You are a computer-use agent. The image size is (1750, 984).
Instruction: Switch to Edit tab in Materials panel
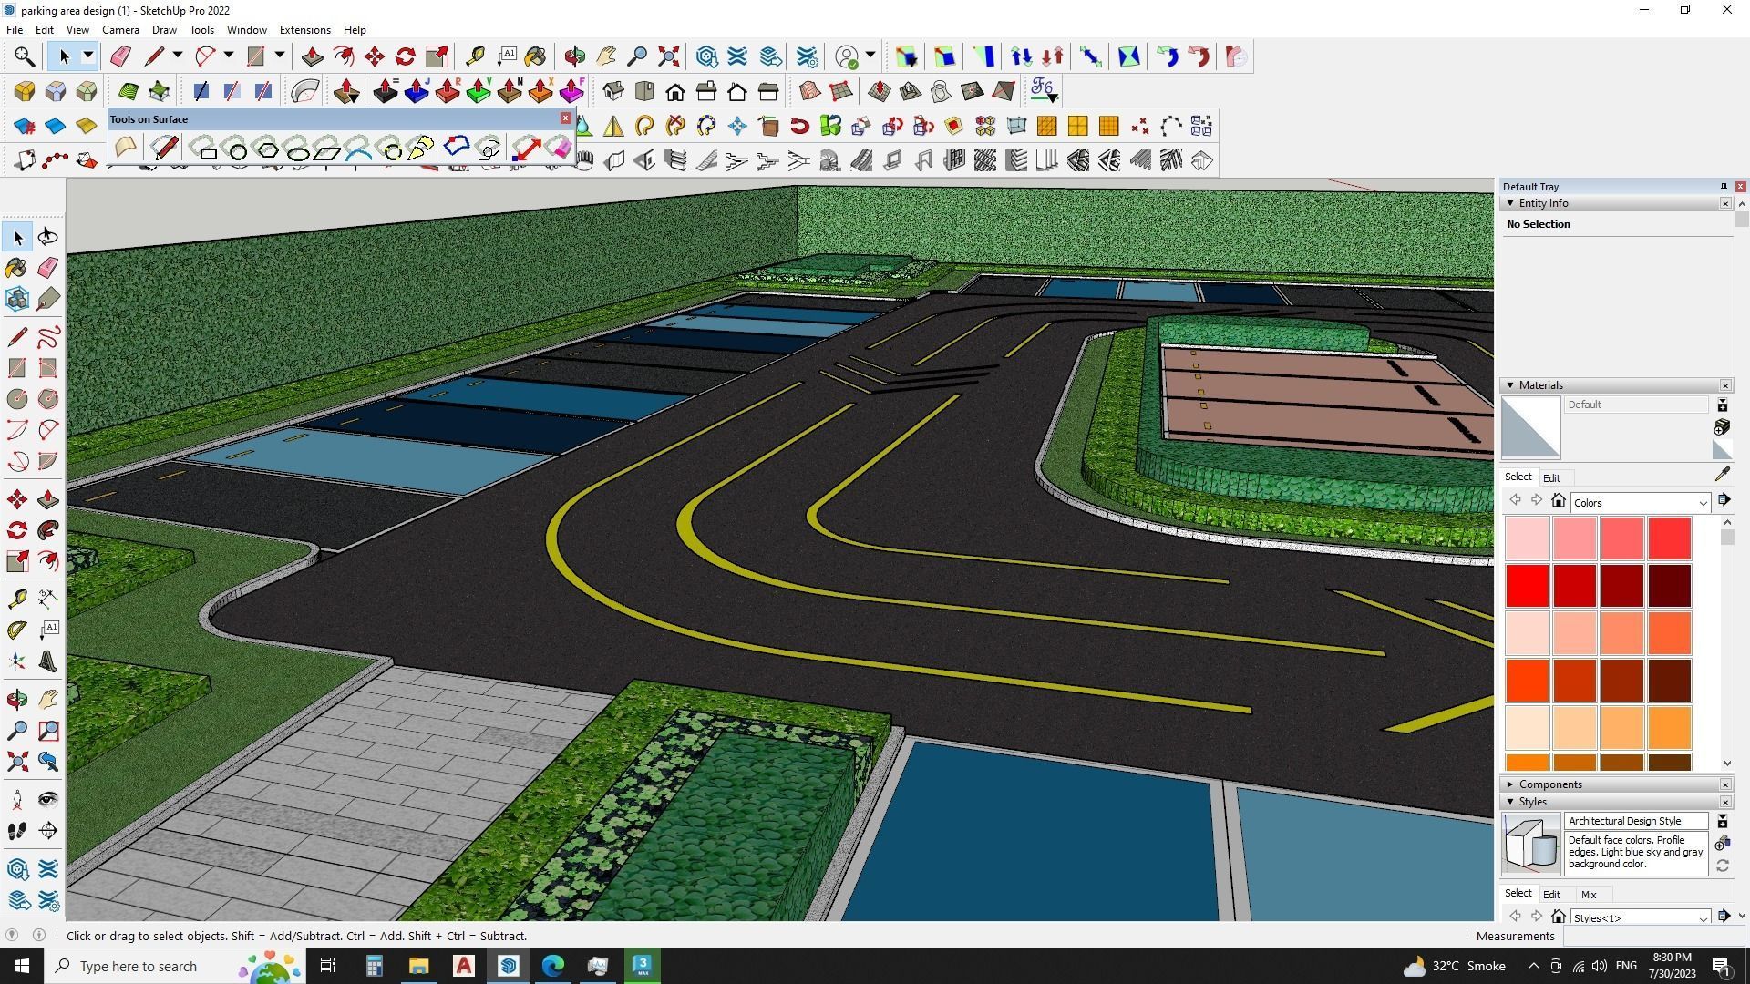pos(1551,478)
